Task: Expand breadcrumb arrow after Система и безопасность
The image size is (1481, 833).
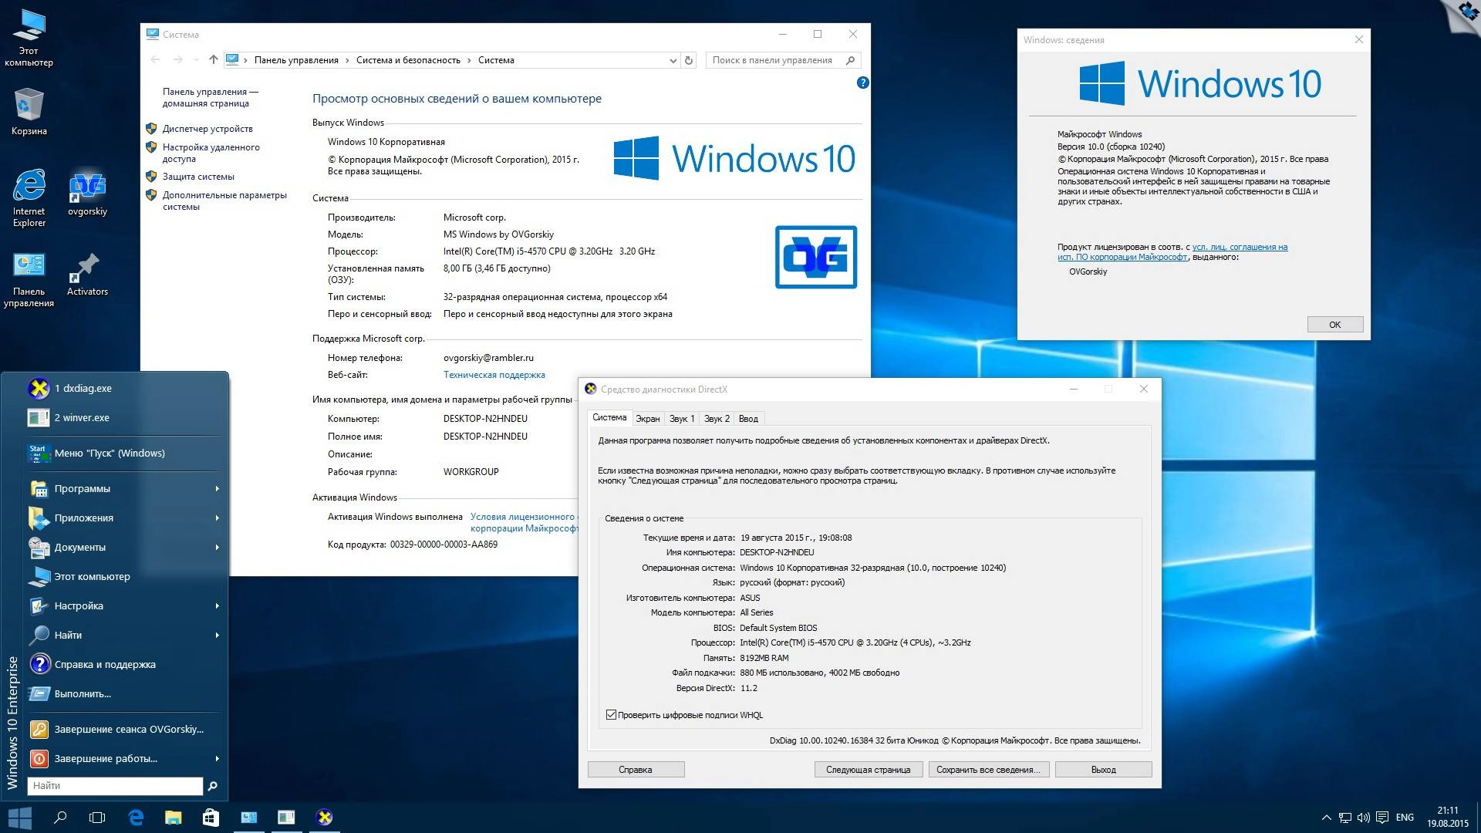Action: [x=469, y=59]
